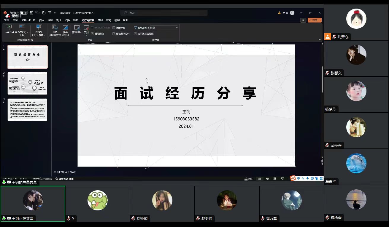Click the 从头开始 slideshow icon
389x227 pixels.
coord(9,27)
